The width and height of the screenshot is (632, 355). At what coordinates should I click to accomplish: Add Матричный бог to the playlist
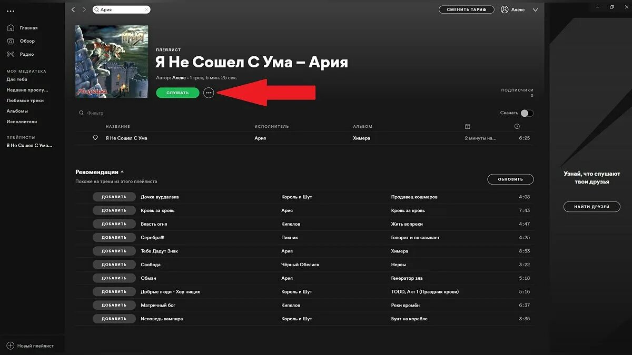point(114,305)
